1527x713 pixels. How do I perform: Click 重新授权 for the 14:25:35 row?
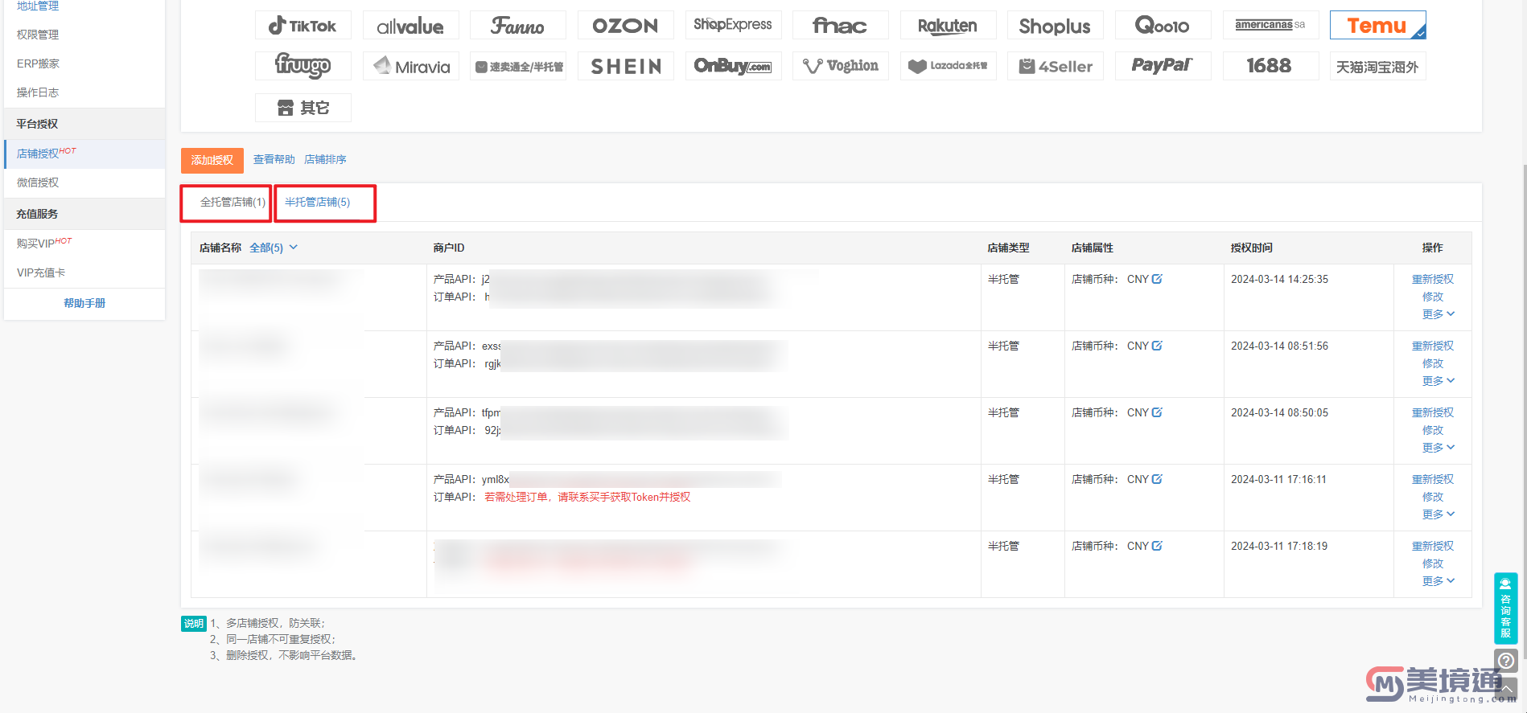tap(1433, 279)
